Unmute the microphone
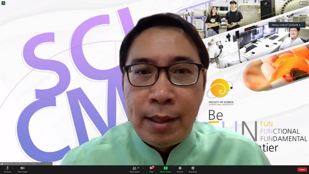This screenshot has height=174, width=309. (7, 168)
